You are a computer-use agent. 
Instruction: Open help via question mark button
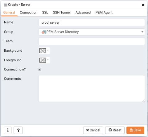pyautogui.click(x=18, y=130)
